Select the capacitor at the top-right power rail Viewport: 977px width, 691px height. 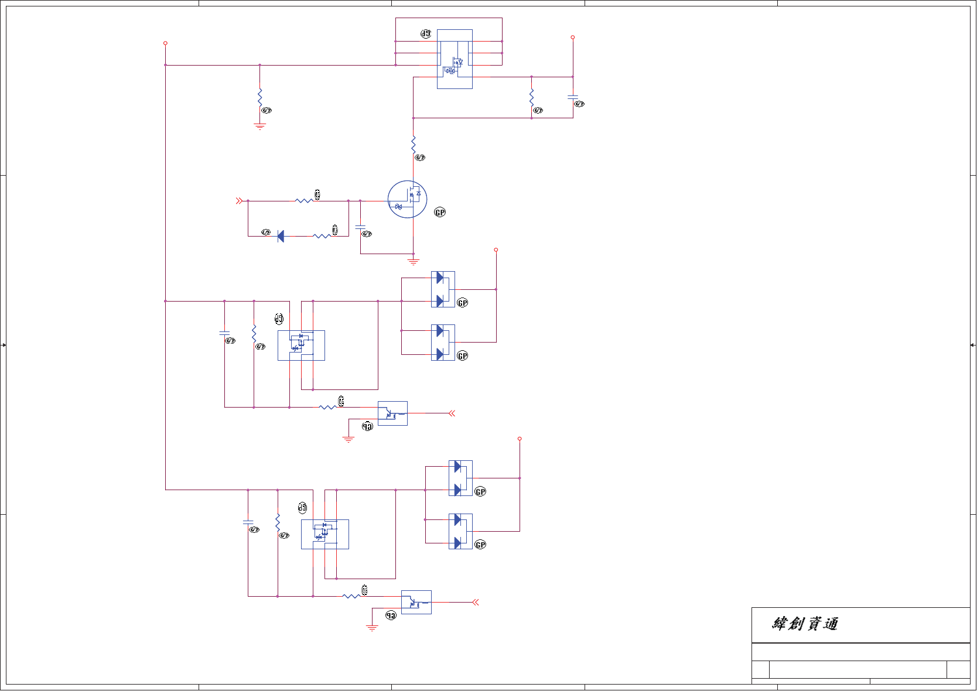point(573,97)
